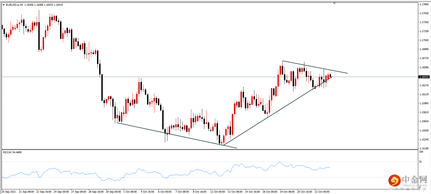Click the current price tag 1.16415
The image size is (431, 194).
424,77
